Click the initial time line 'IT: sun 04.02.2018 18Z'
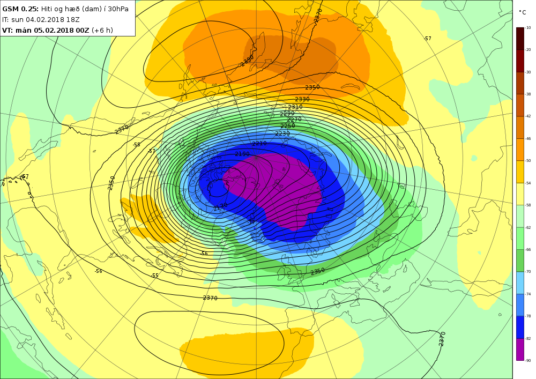Viewport: 536px width, 379px height. [x=41, y=20]
